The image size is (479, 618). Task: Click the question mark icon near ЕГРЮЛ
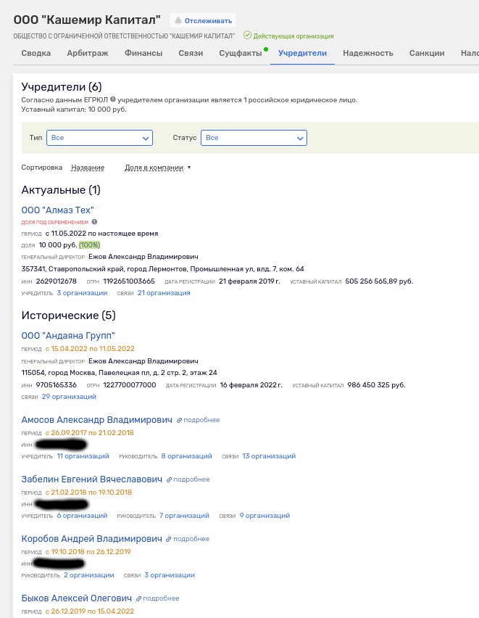coord(113,99)
